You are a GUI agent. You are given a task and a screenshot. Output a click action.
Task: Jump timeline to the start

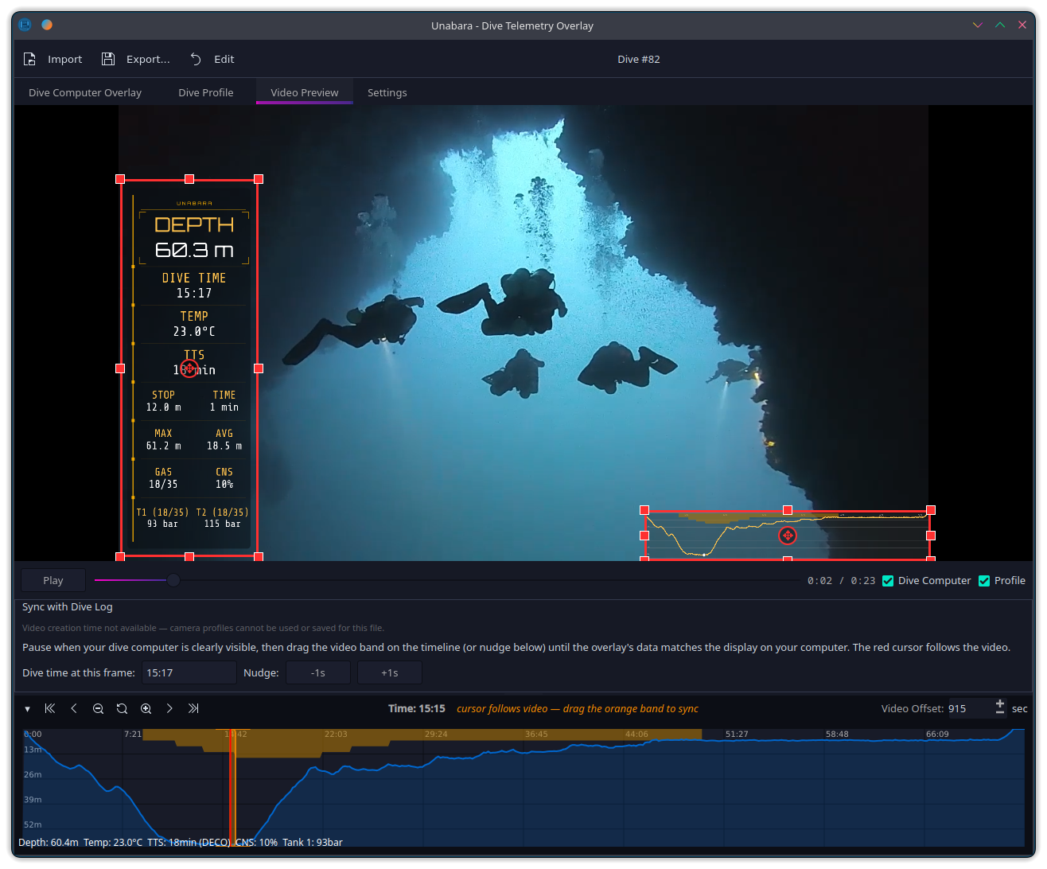[50, 708]
